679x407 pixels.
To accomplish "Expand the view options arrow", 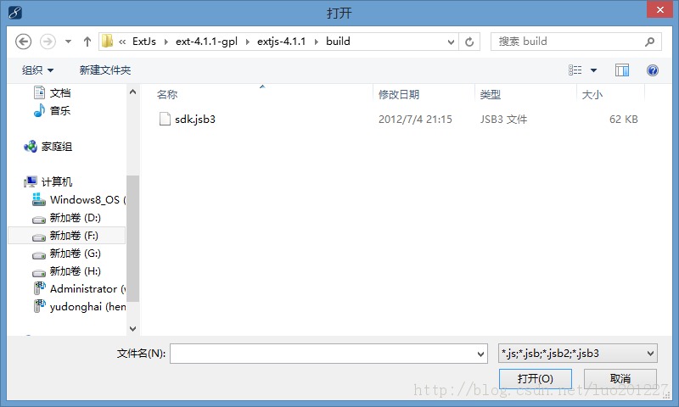I will coord(593,70).
